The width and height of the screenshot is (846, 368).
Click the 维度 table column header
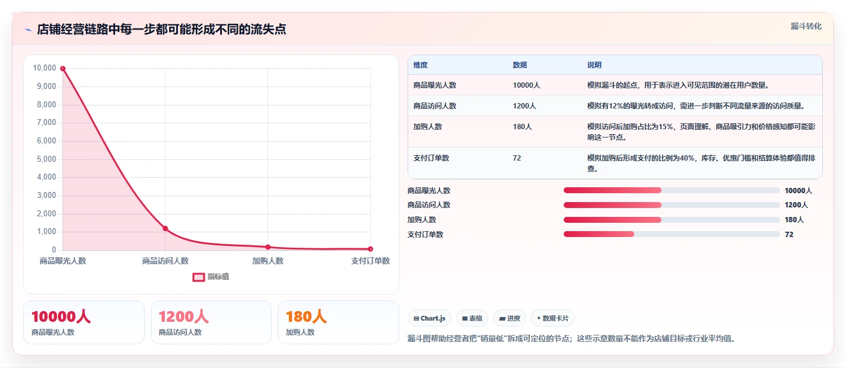tap(421, 65)
